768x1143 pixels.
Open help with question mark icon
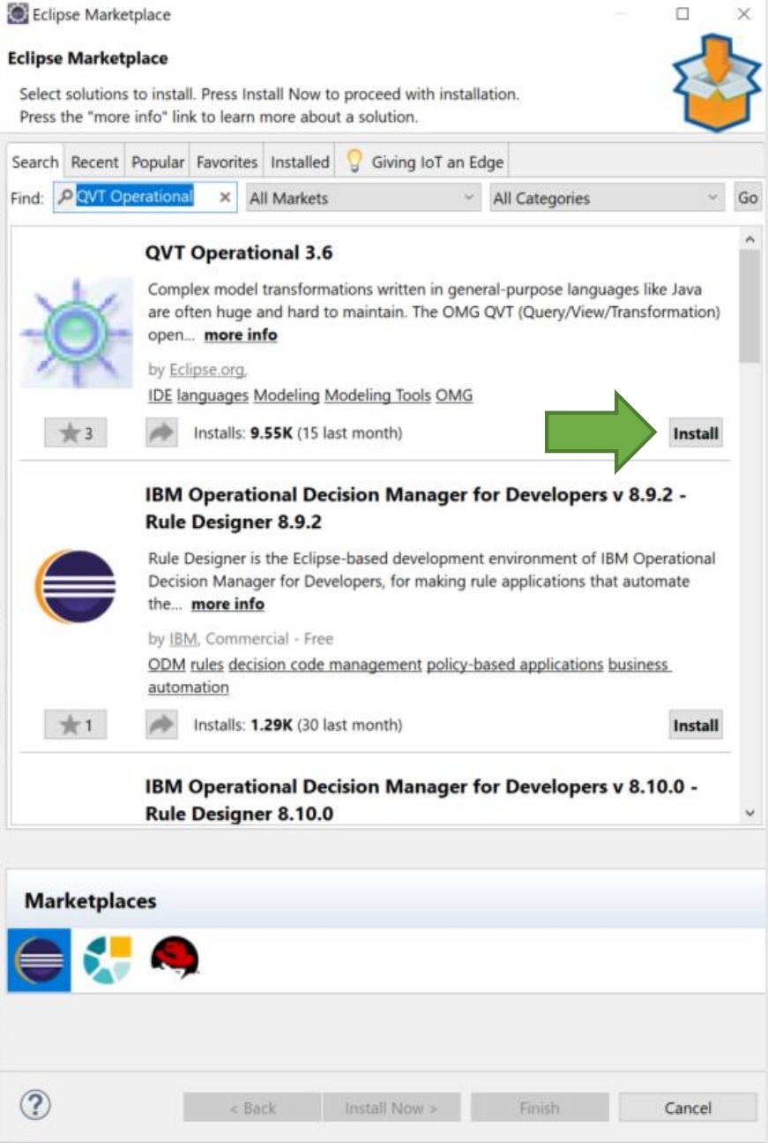(34, 1104)
